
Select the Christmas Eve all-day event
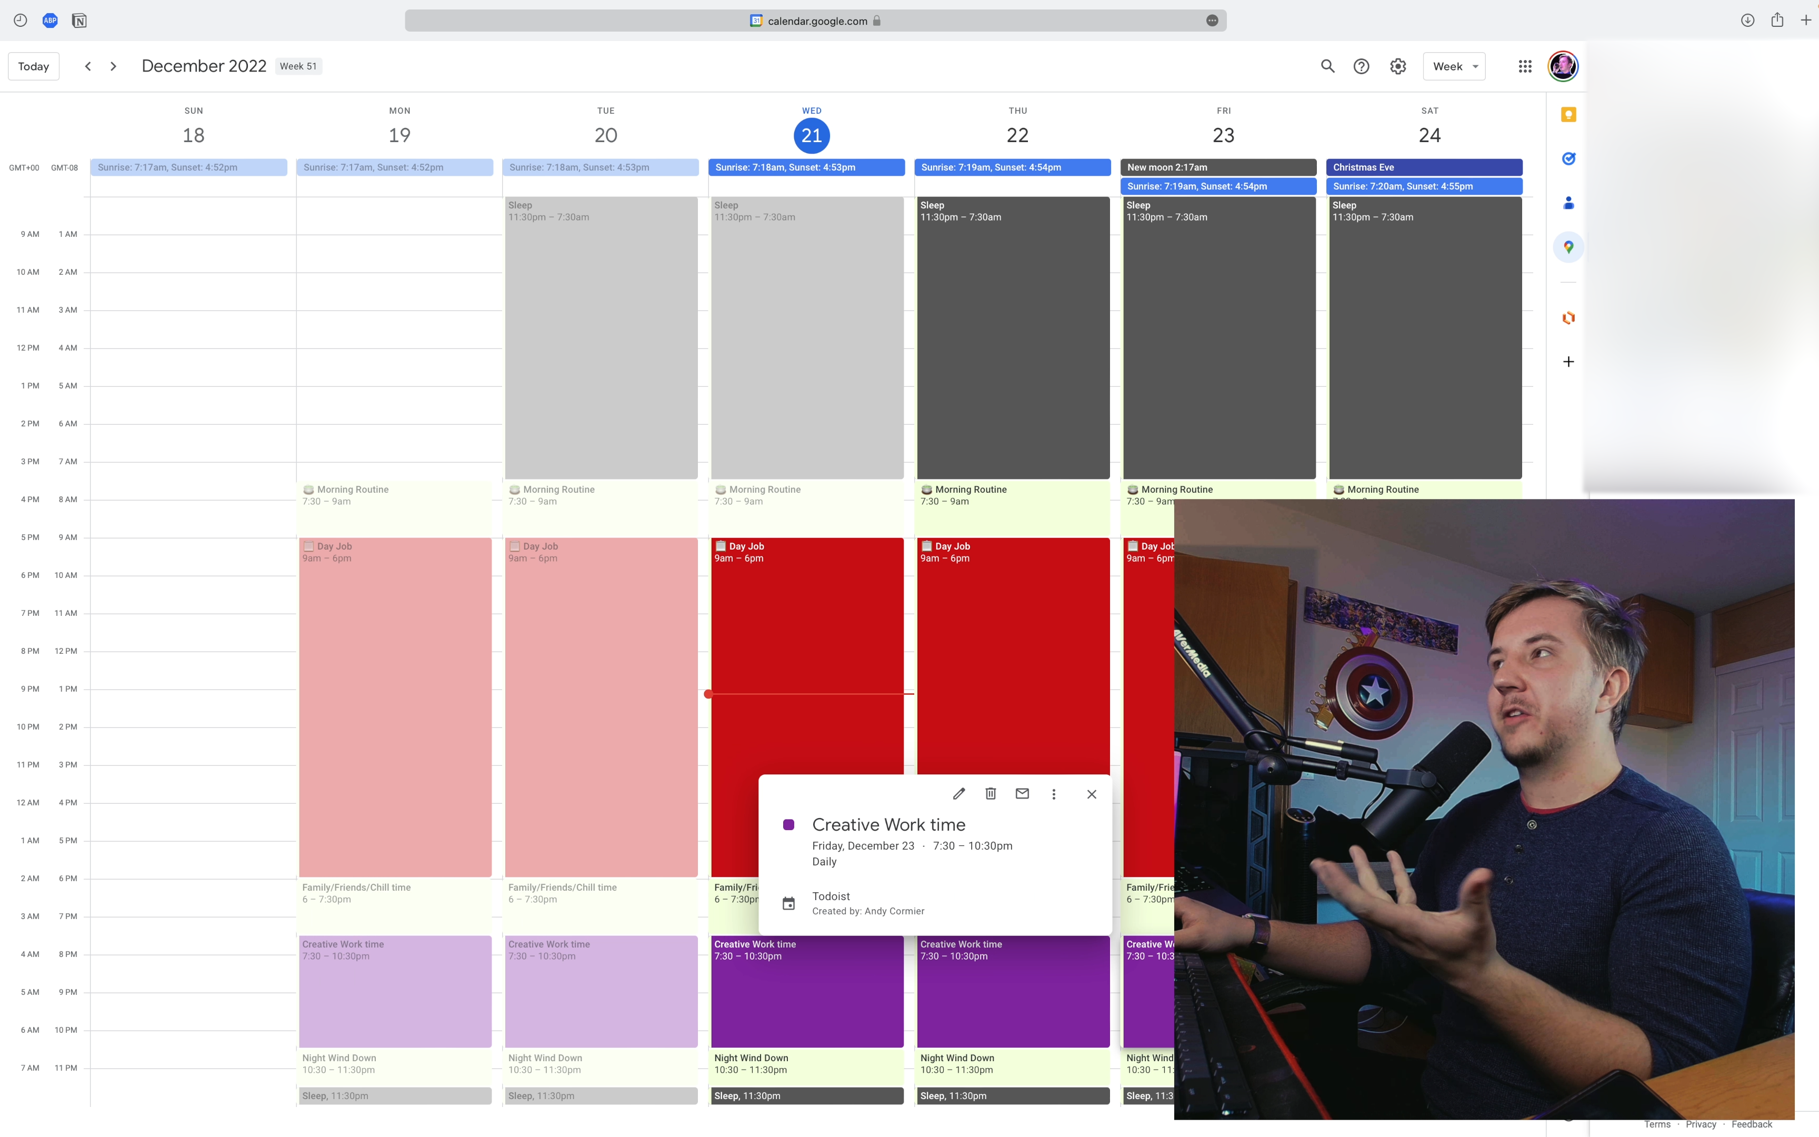1424,167
